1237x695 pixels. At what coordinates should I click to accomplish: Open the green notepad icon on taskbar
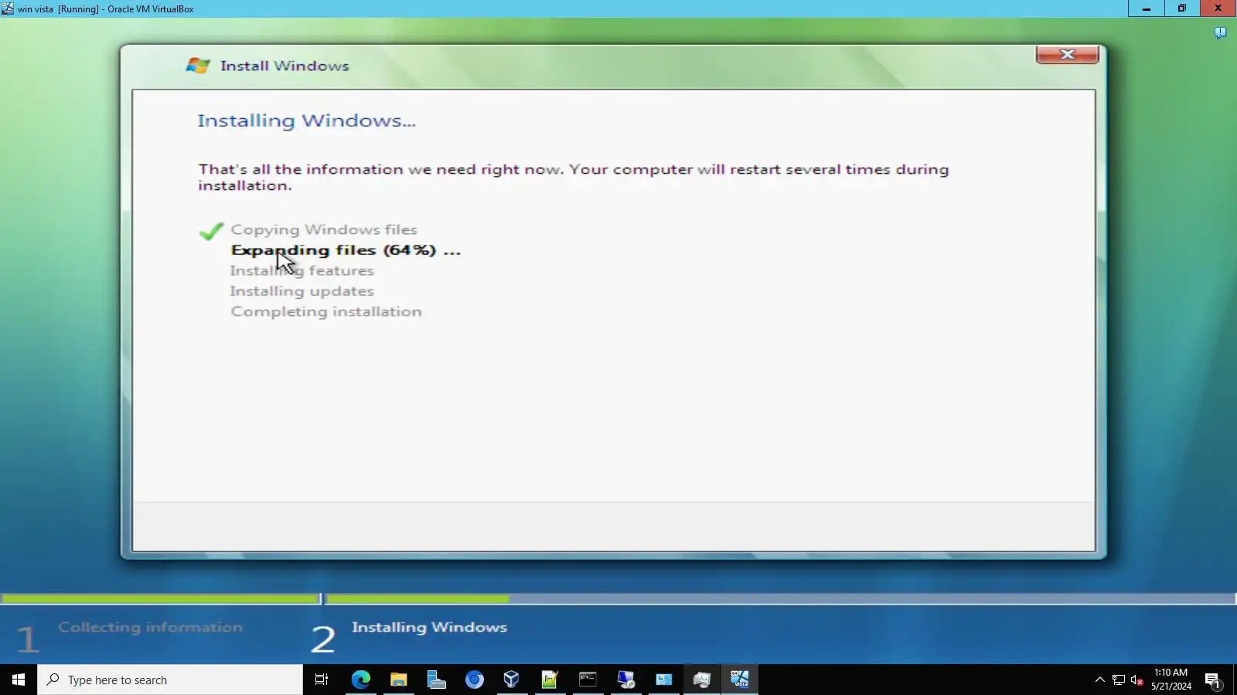(x=550, y=680)
